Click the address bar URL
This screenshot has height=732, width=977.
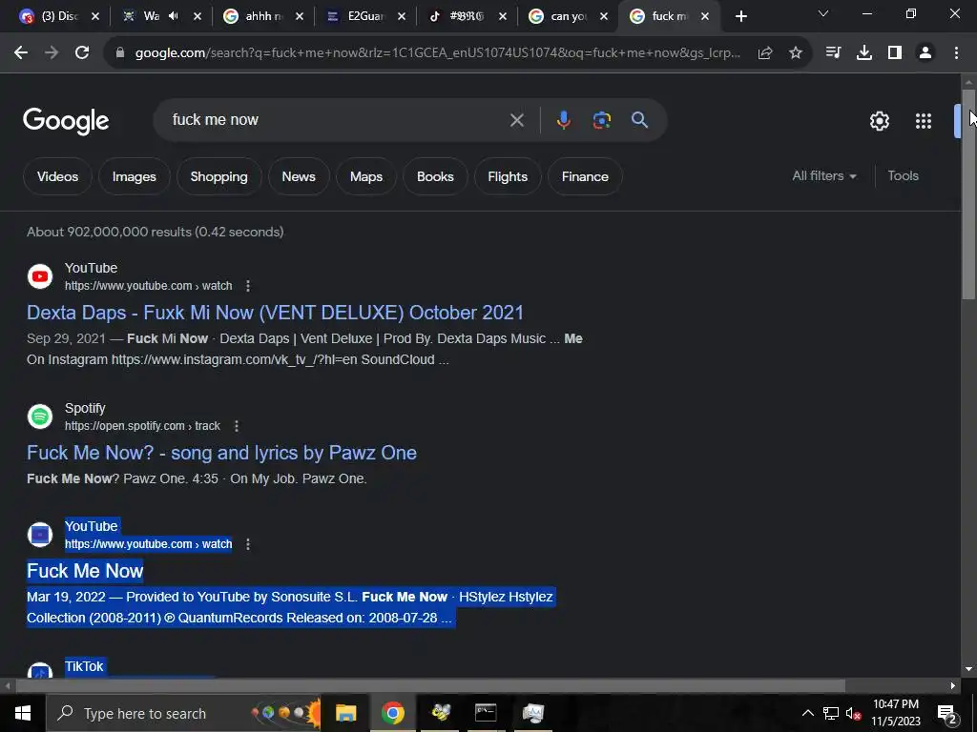[437, 53]
